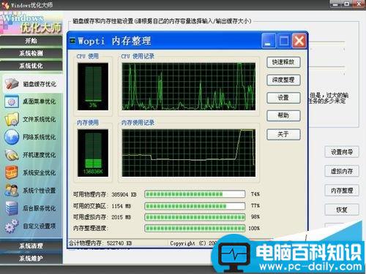Click the 385904 KB memory value

click(x=124, y=194)
